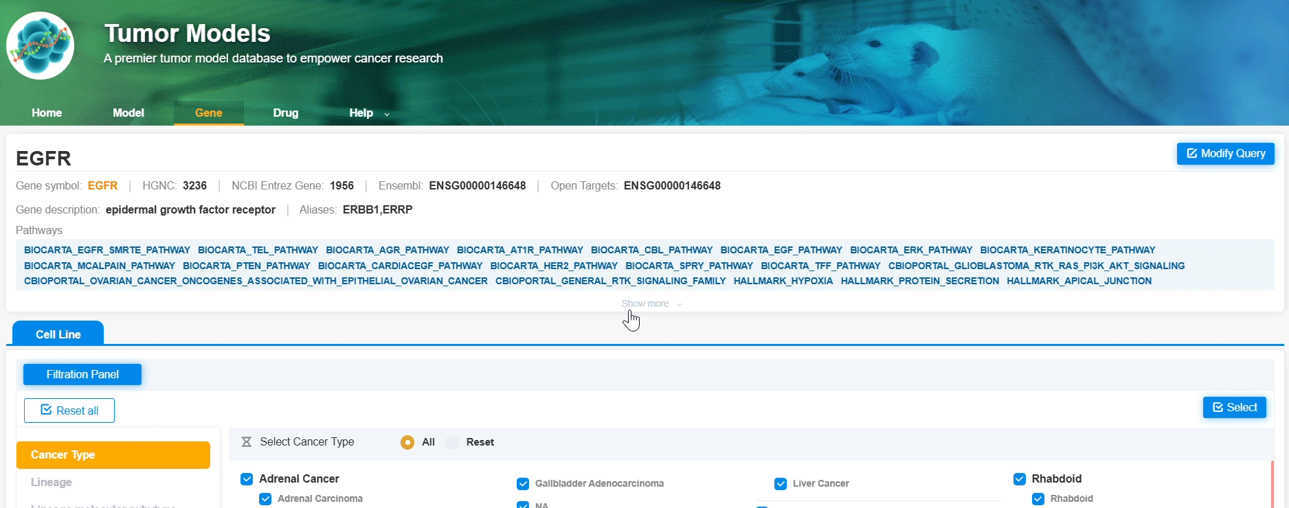
Task: Expand the Filtration Panel
Action: [x=82, y=374]
